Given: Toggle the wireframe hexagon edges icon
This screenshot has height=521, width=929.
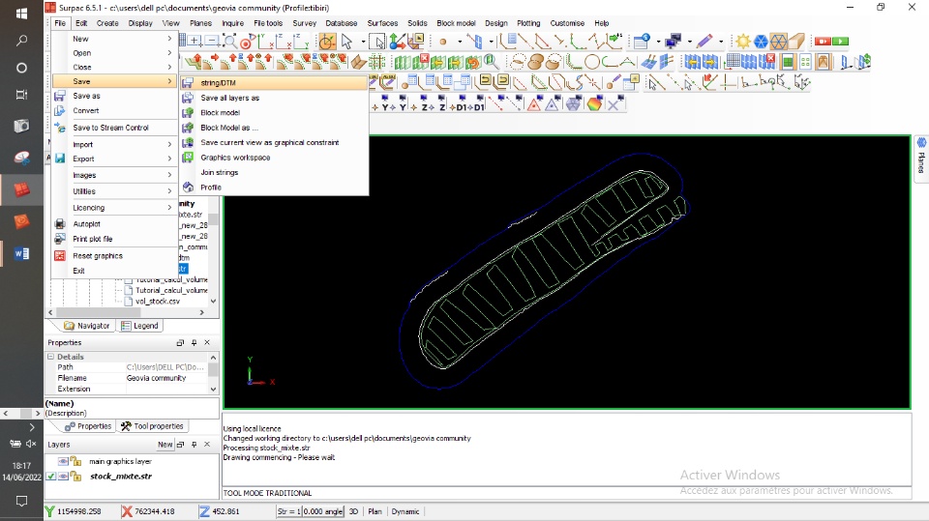Looking at the screenshot, I should 778,41.
